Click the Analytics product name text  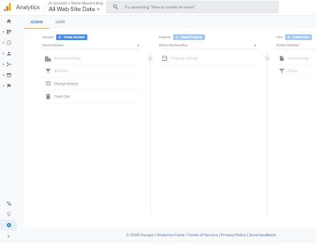tap(28, 7)
